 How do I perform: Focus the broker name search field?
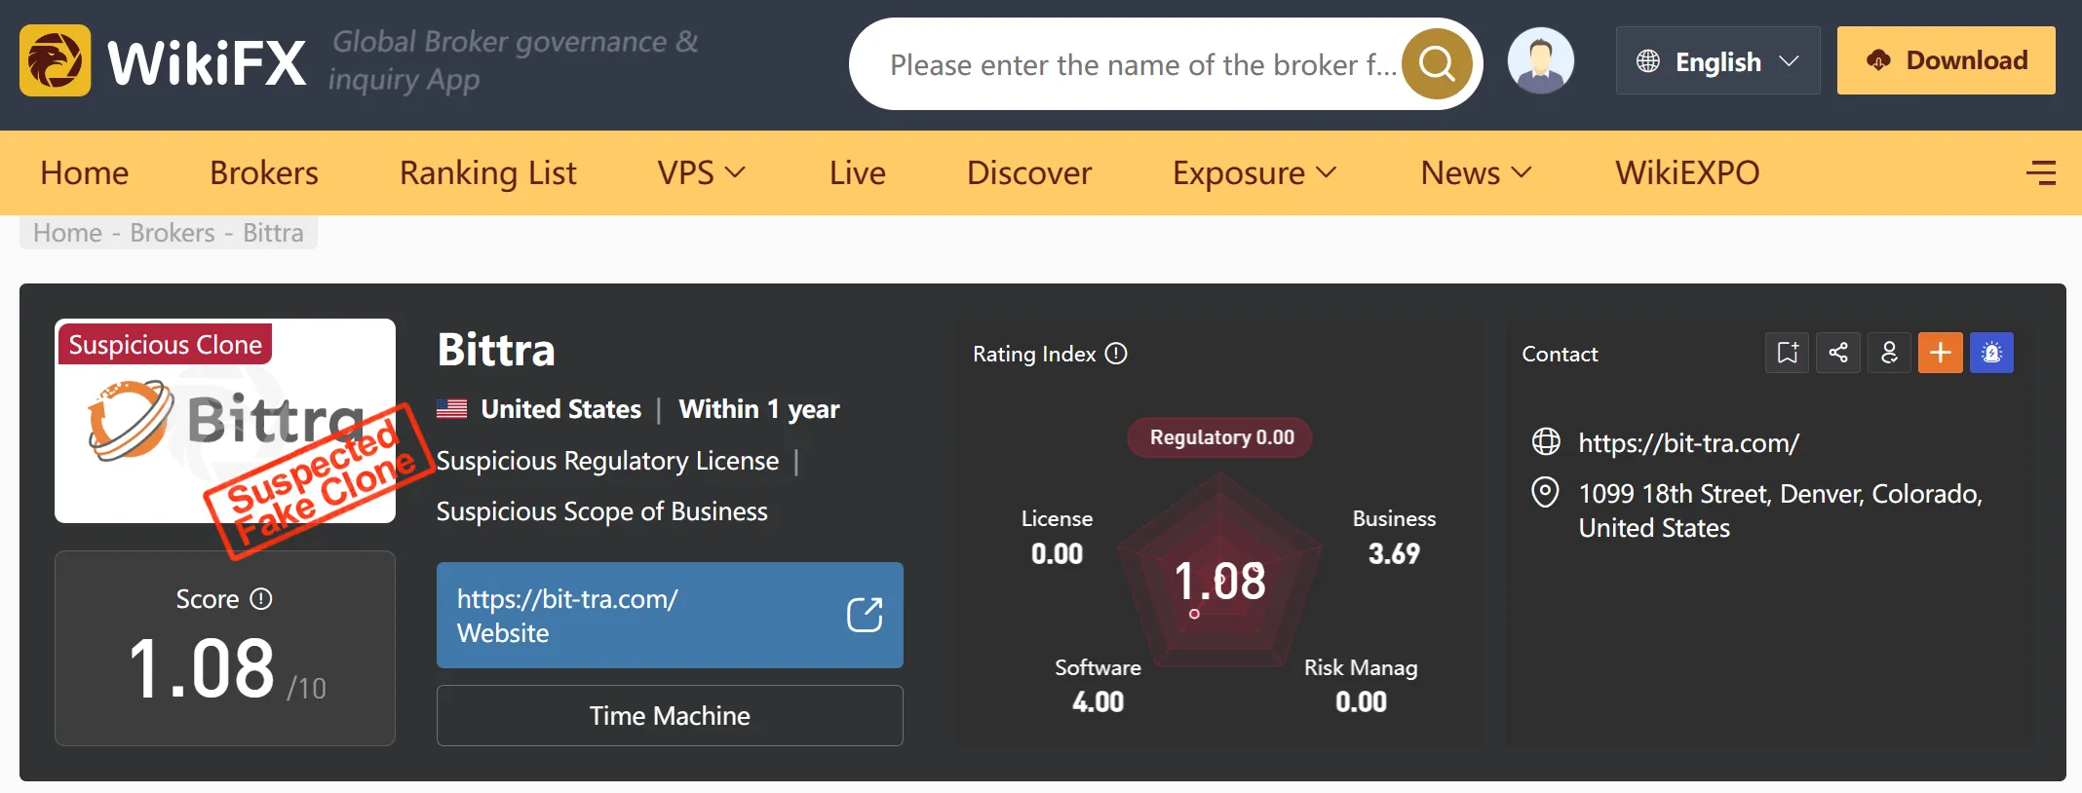1143,64
